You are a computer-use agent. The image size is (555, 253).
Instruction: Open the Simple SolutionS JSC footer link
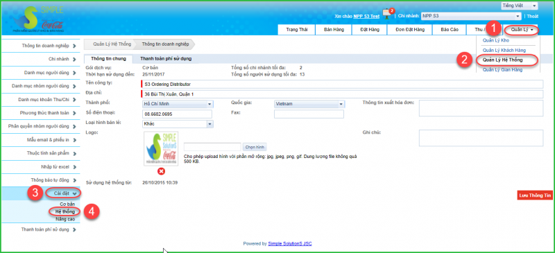pyautogui.click(x=290, y=243)
